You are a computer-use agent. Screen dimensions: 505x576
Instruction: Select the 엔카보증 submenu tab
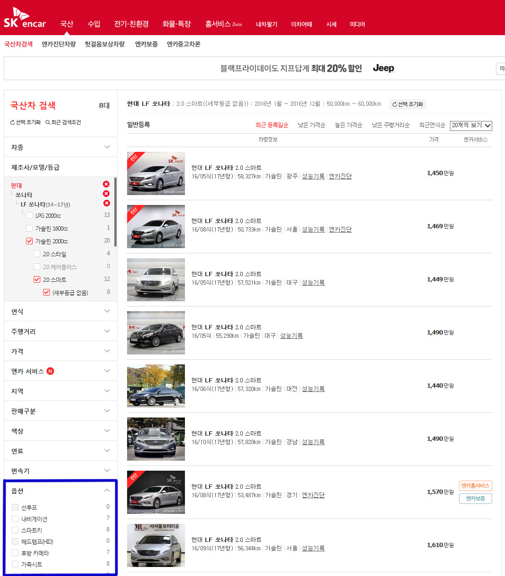click(146, 44)
